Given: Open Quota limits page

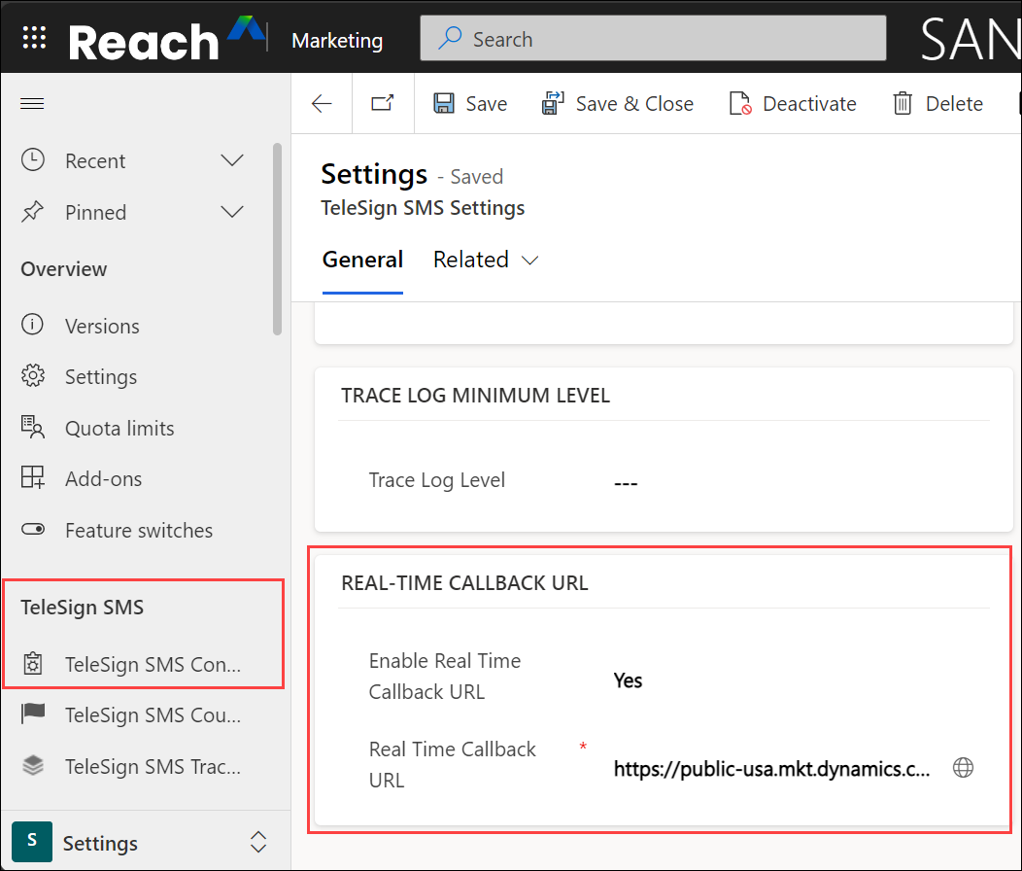Looking at the screenshot, I should coord(119,429).
